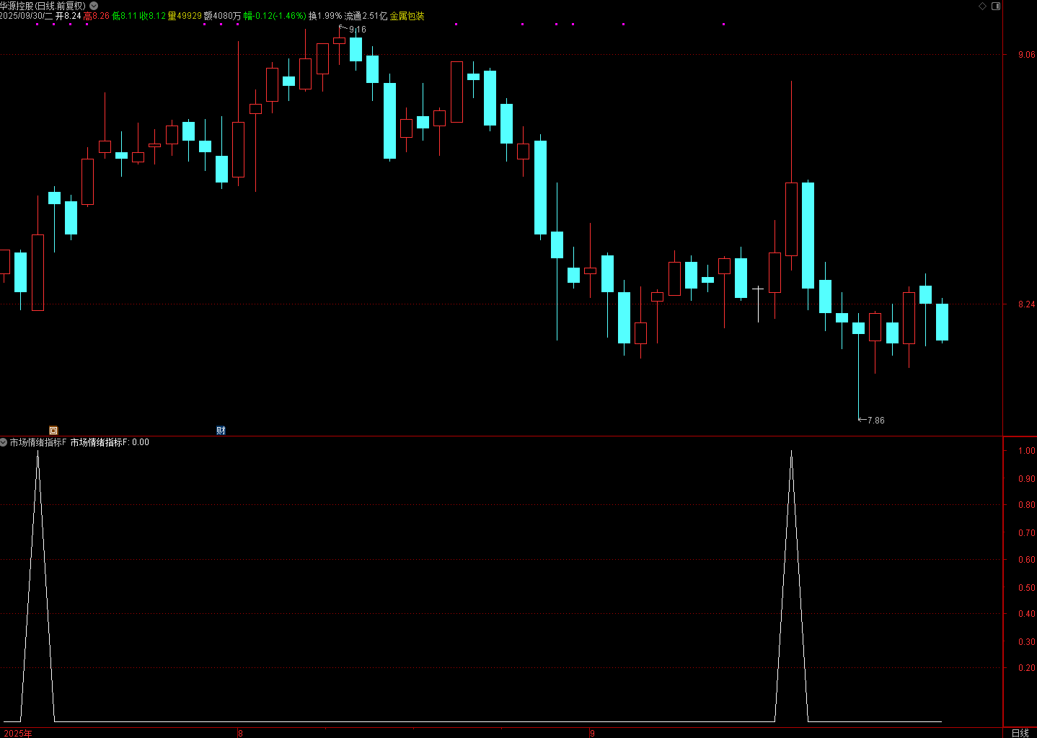The image size is (1037, 738).
Task: Click the 0.20 indicator axis label
Action: pyautogui.click(x=1026, y=668)
